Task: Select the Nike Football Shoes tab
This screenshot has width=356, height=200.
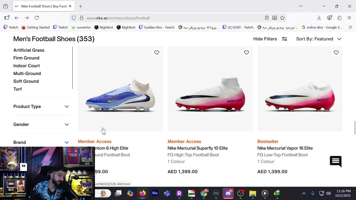Action: click(x=43, y=6)
